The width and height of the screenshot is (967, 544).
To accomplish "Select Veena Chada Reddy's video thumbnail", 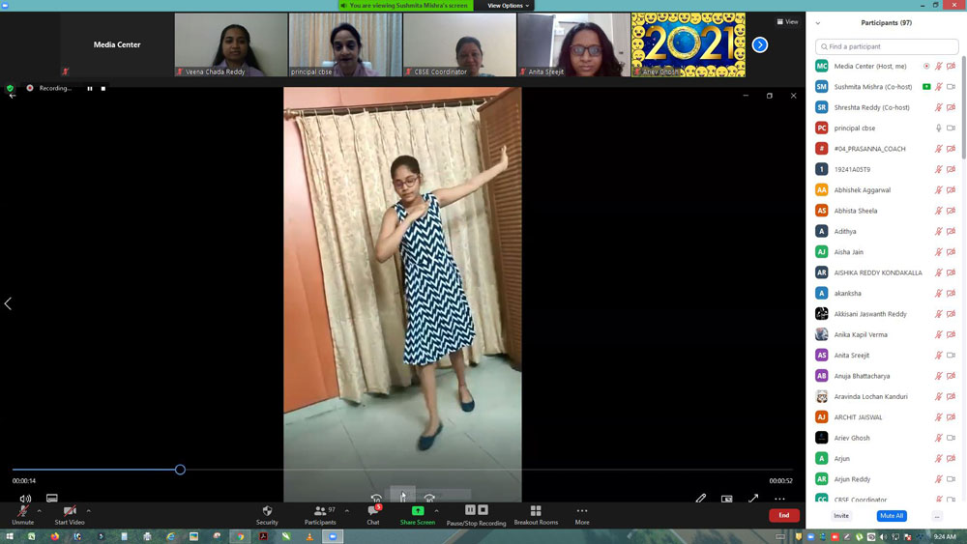I will tap(231, 45).
